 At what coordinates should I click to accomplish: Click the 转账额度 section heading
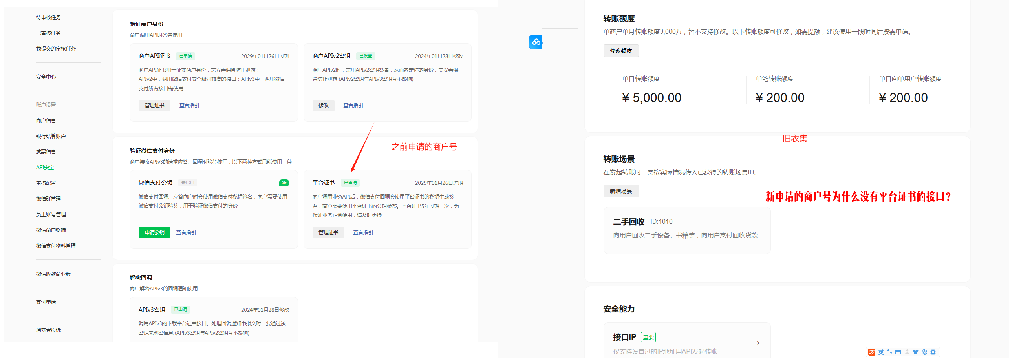point(619,18)
